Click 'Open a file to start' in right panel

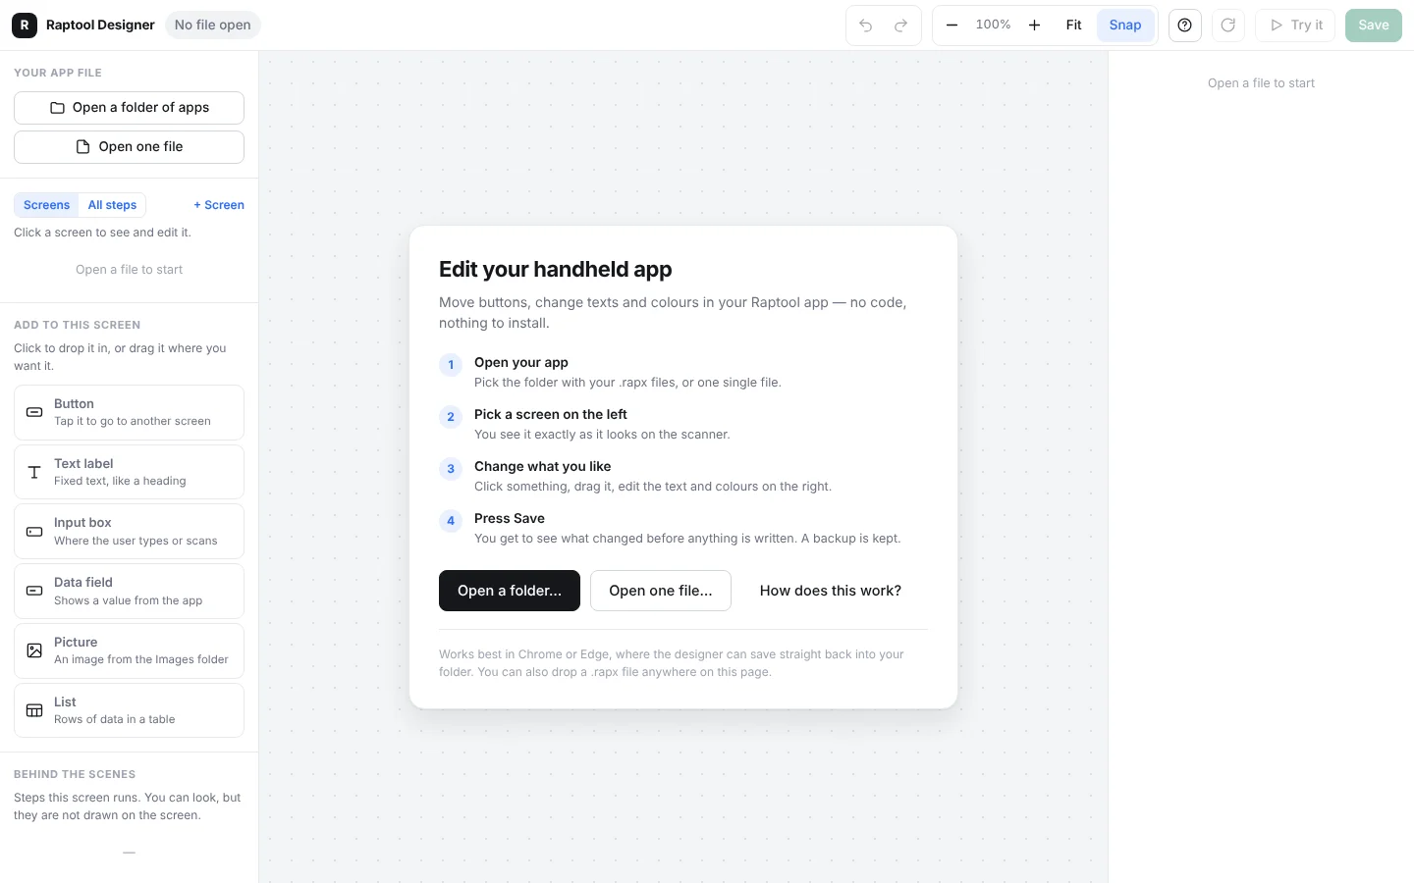[x=1261, y=83]
